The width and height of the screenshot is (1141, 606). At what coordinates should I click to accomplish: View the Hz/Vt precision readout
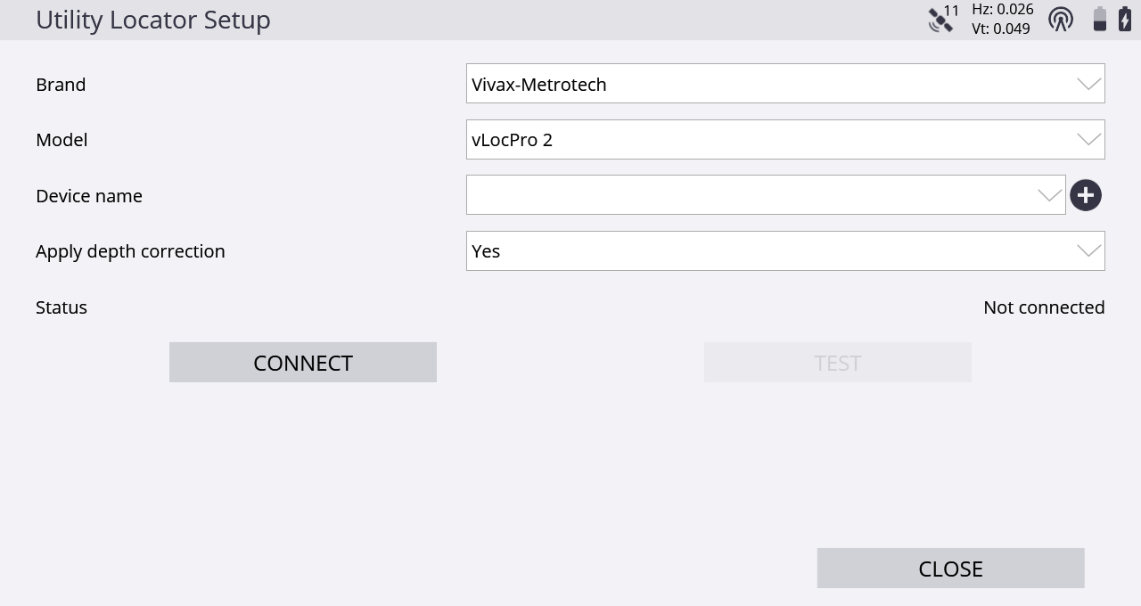coord(1002,19)
